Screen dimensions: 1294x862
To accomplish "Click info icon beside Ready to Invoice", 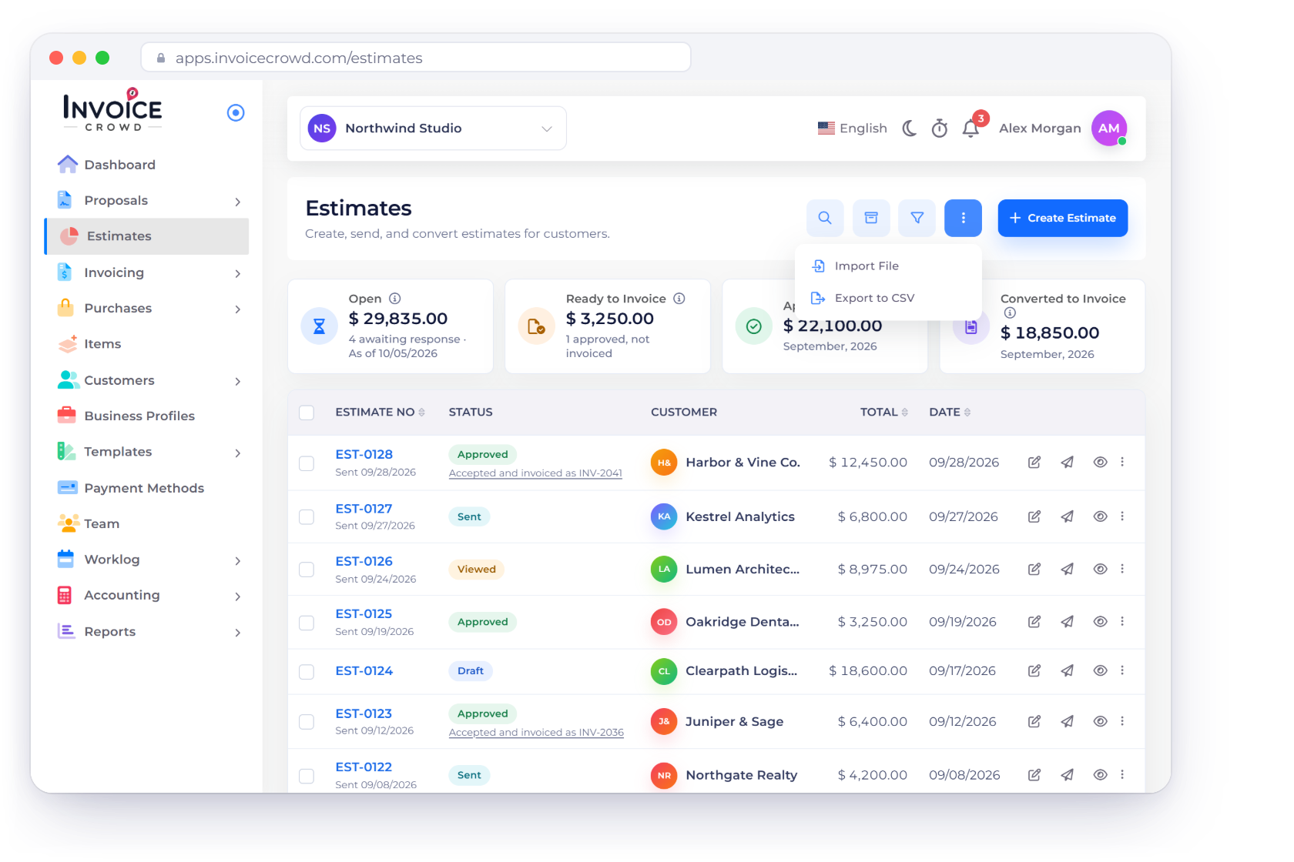I will tap(679, 299).
